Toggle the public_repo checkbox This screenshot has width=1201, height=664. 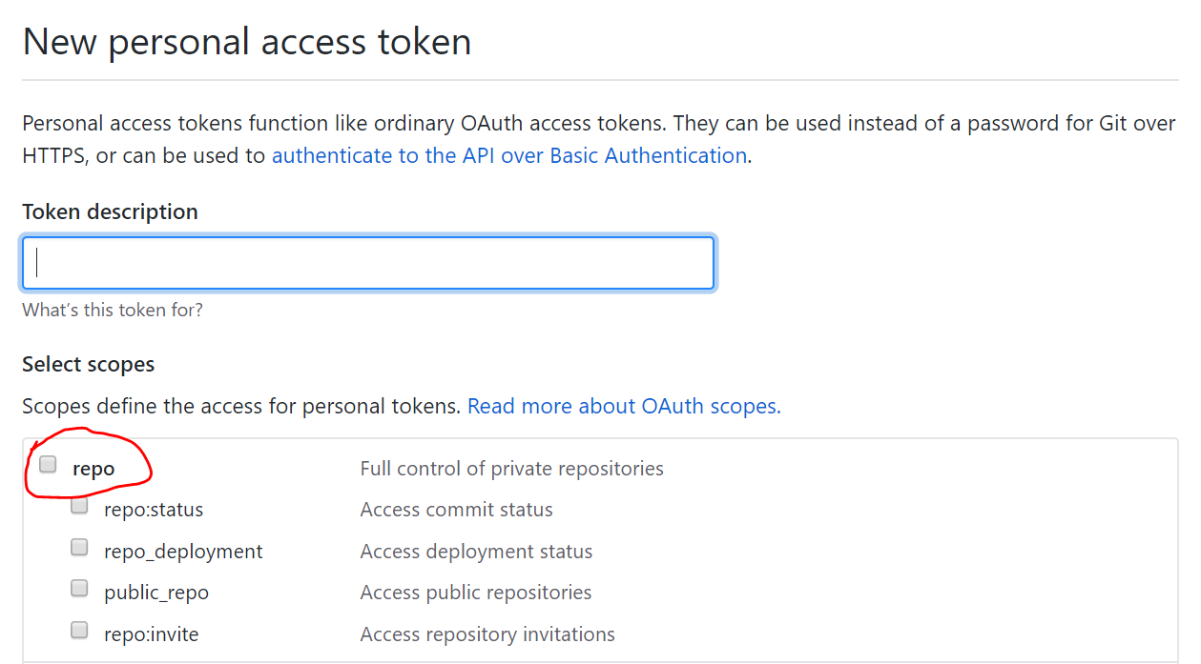(80, 588)
